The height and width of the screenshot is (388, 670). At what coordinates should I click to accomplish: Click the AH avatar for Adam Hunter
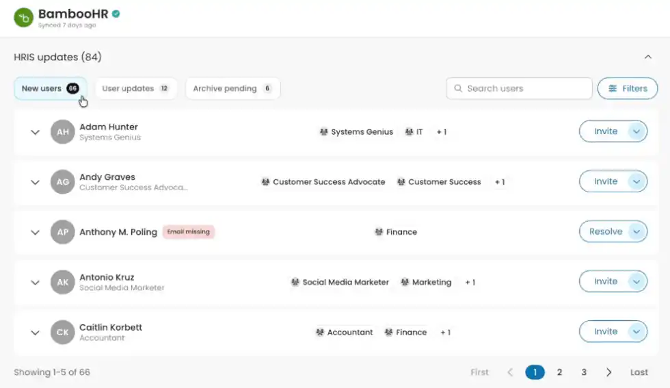coord(63,132)
